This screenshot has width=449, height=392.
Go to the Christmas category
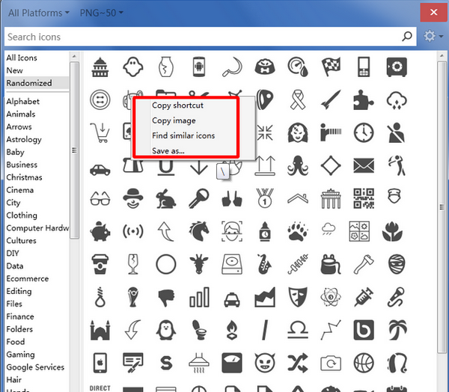24,177
